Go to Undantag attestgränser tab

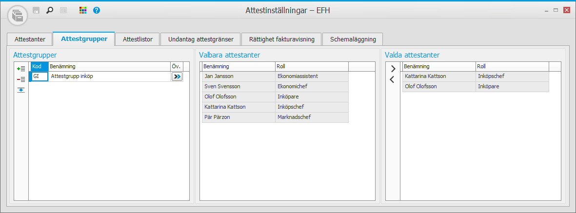[x=201, y=39]
